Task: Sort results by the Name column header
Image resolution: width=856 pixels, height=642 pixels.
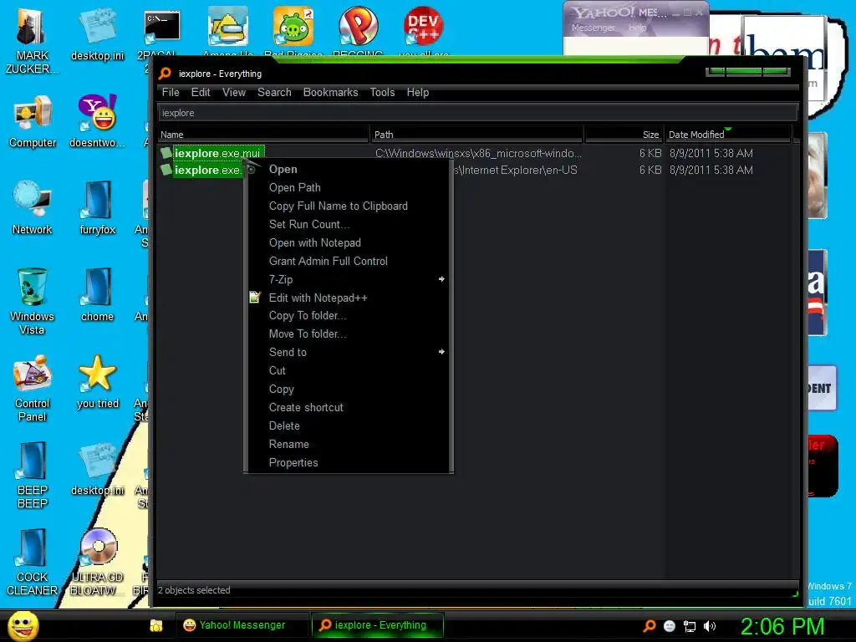Action: point(263,135)
